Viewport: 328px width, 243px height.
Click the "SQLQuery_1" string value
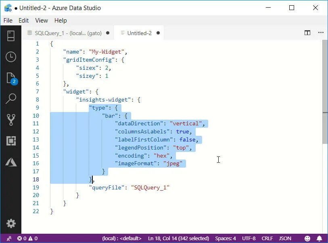(x=150, y=188)
